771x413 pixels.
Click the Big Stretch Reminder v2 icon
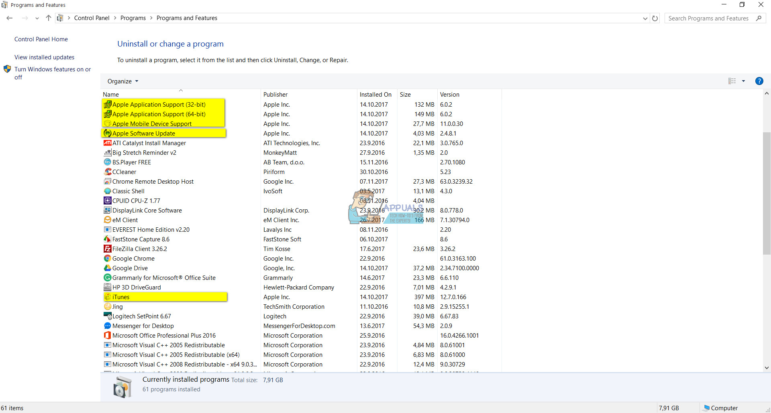(108, 153)
